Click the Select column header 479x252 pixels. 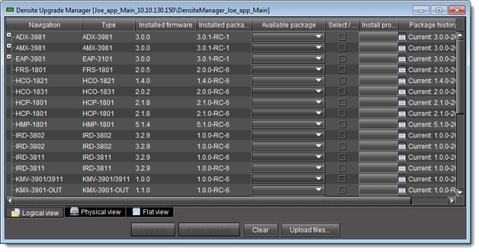point(342,25)
